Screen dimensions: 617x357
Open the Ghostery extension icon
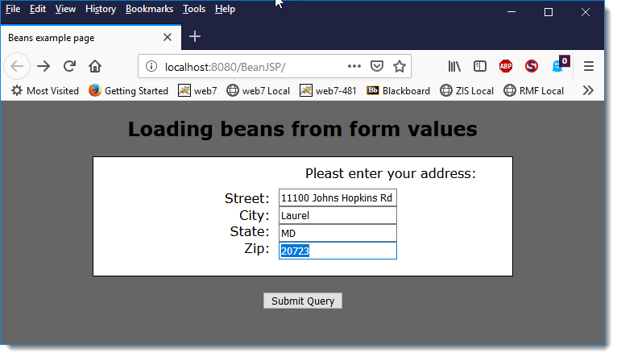[x=559, y=65]
